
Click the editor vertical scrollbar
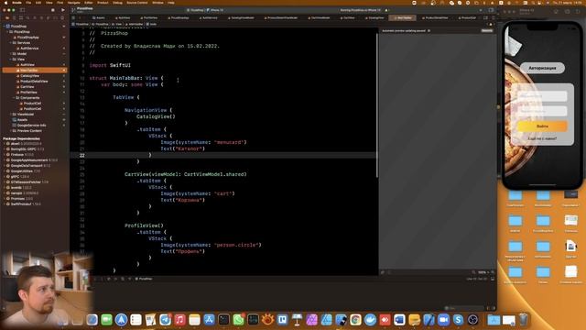coord(376,104)
